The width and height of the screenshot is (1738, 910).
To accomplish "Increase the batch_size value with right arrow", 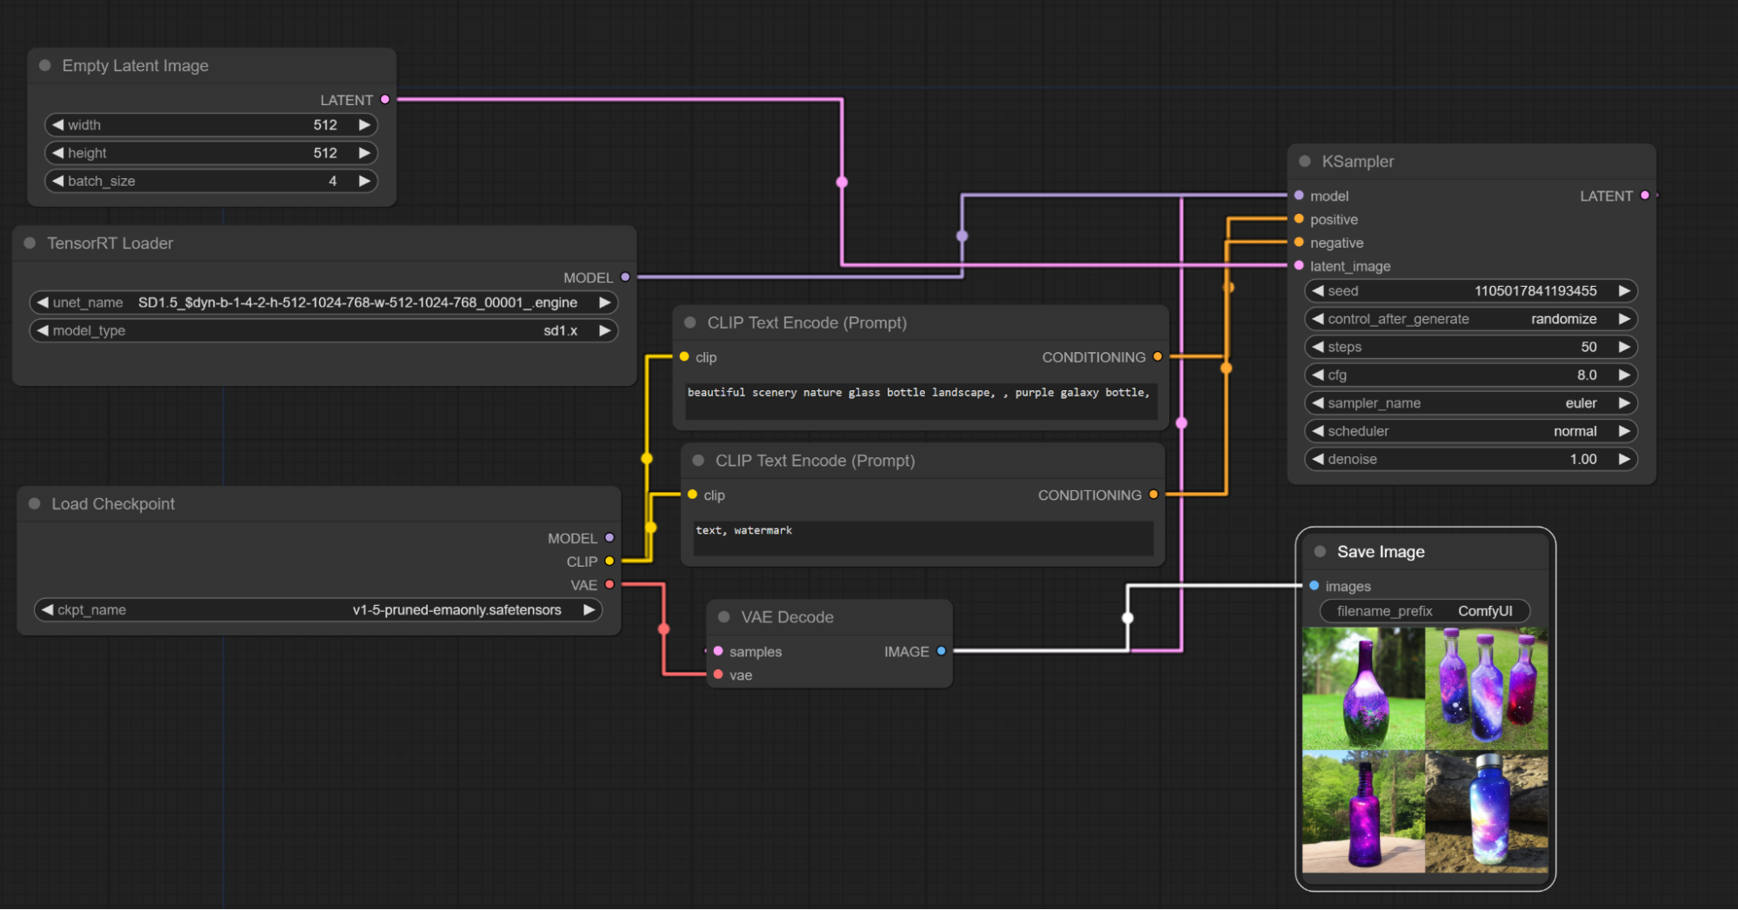I will point(364,181).
